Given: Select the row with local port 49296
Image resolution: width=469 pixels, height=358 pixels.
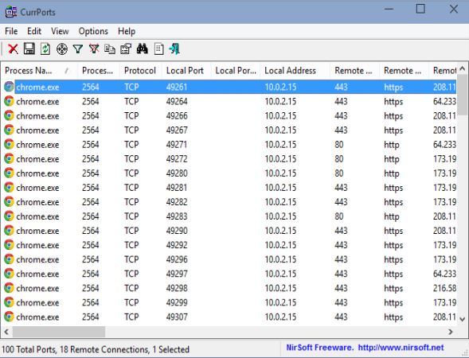Looking at the screenshot, I should click(x=229, y=259).
